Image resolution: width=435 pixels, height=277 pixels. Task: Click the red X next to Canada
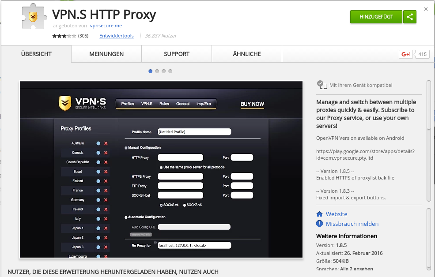(106, 153)
